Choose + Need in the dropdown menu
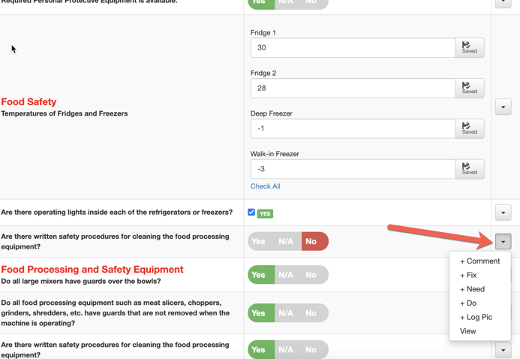The width and height of the screenshot is (520, 359). tap(472, 289)
